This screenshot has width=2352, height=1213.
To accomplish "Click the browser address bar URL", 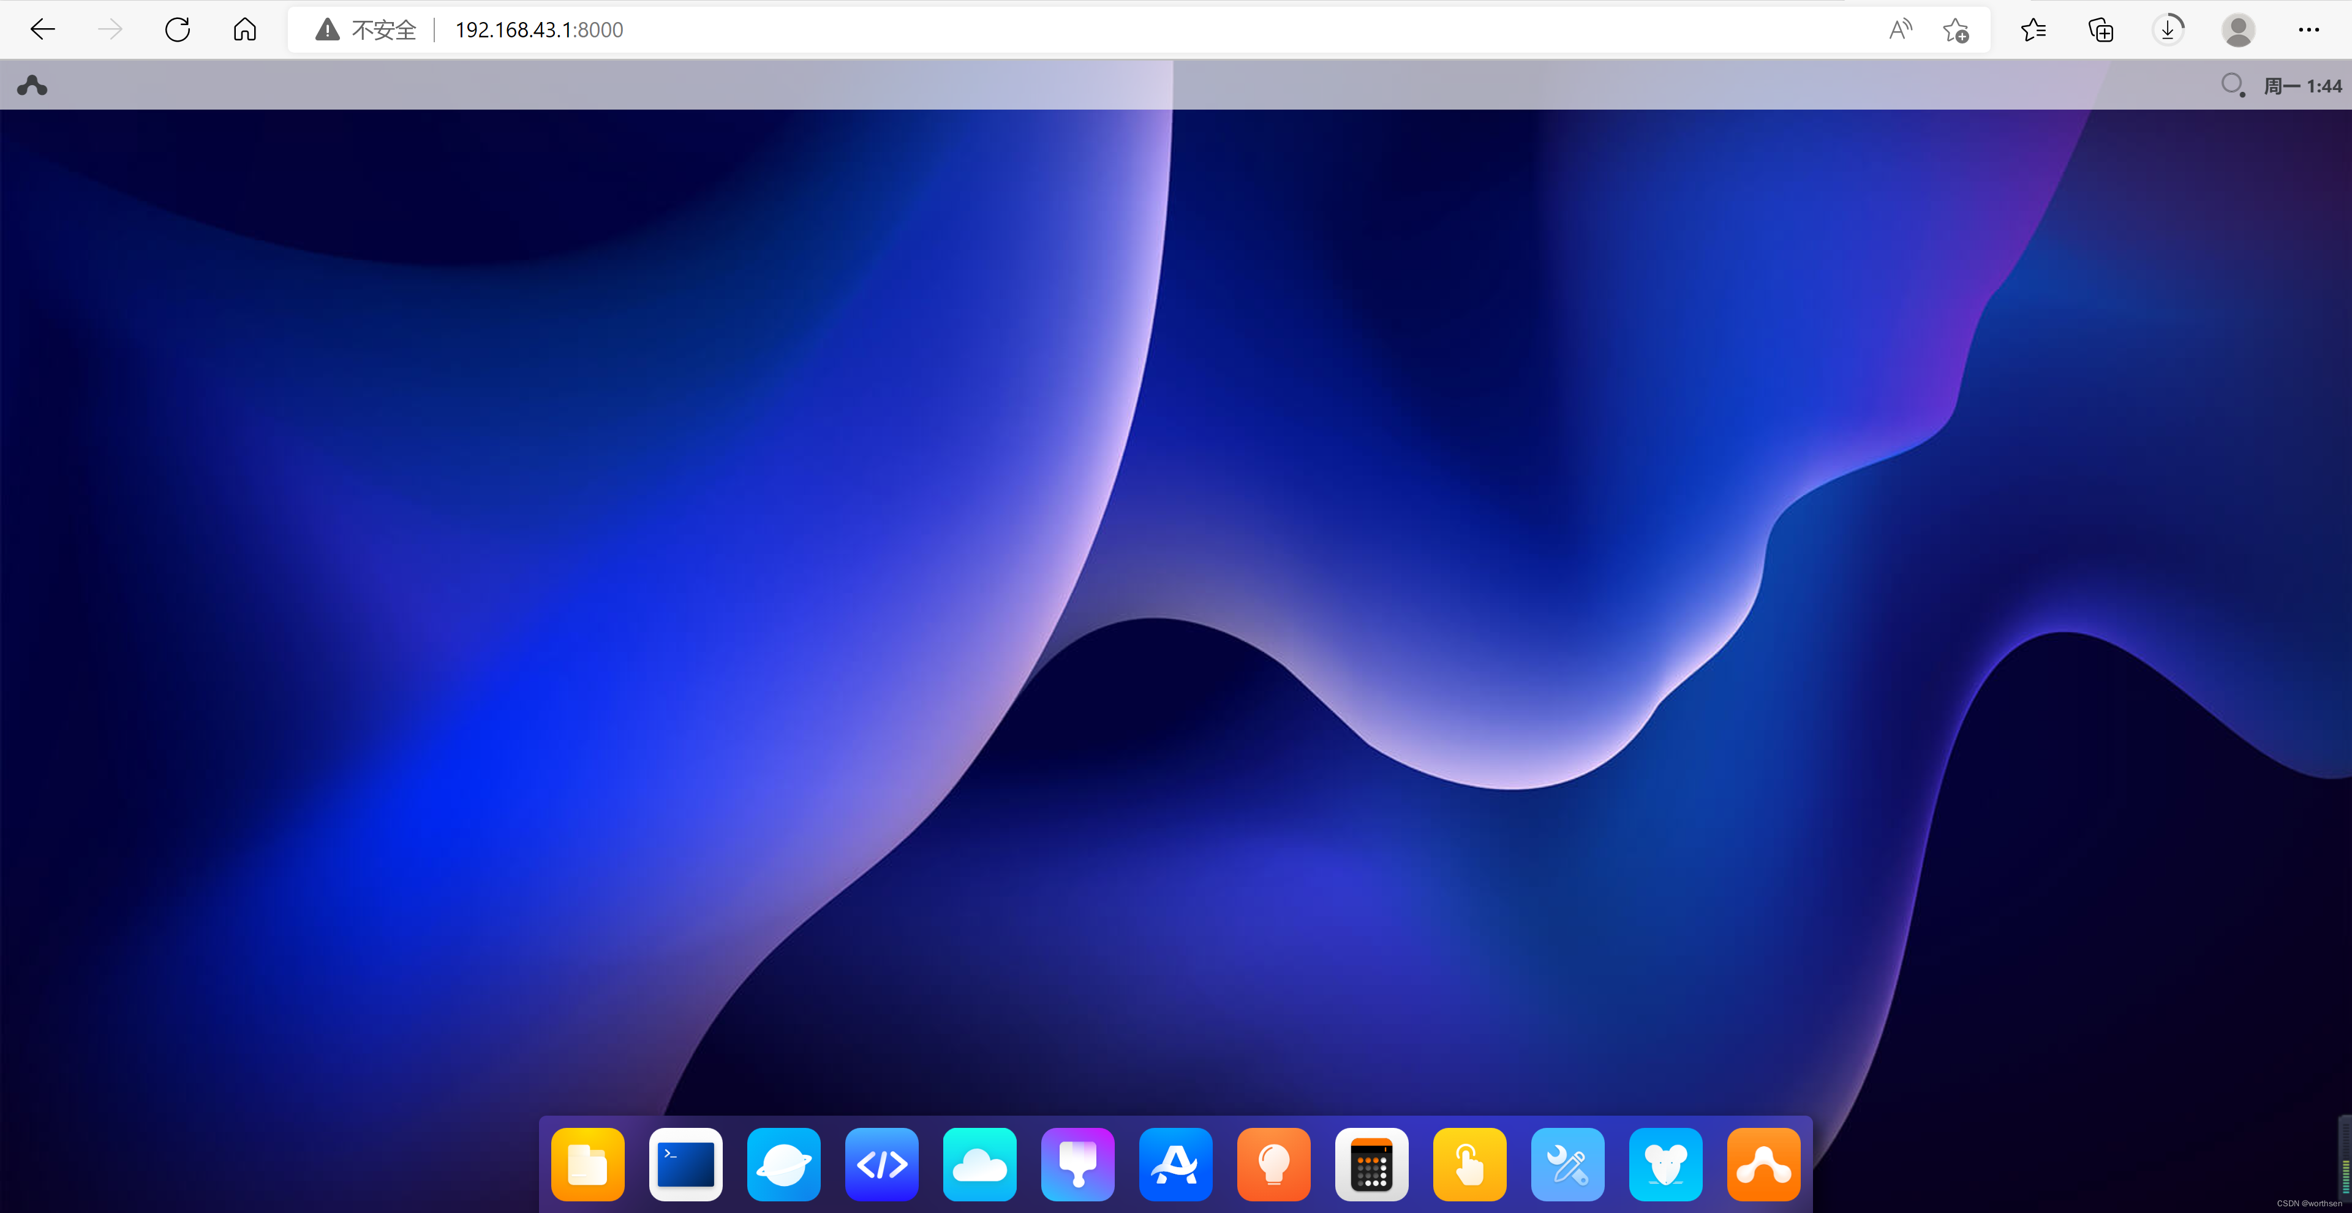I will pyautogui.click(x=539, y=30).
